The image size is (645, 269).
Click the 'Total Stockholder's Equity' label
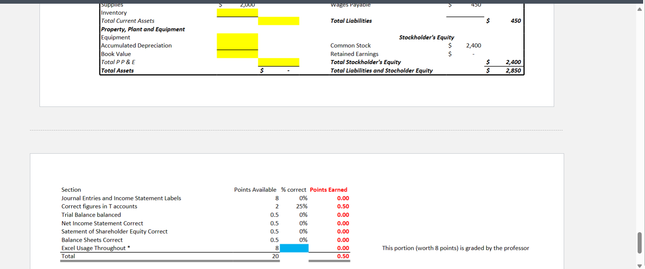click(365, 62)
